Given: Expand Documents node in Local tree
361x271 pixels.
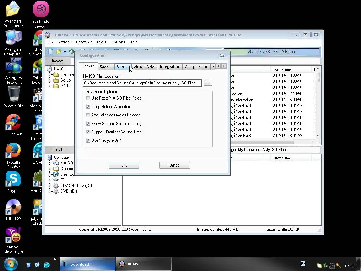Looking at the screenshot, I should click(x=49, y=169).
